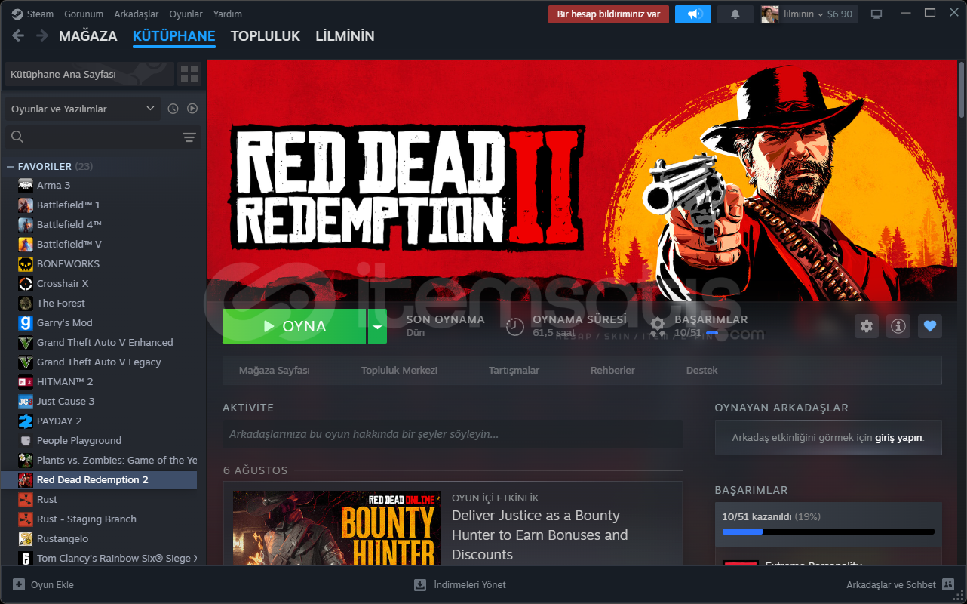Open the LİLMİNİN profile tab
Screen dimensions: 967x604
tap(345, 35)
